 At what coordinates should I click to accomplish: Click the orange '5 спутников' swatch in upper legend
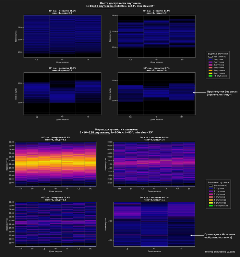click(211, 71)
